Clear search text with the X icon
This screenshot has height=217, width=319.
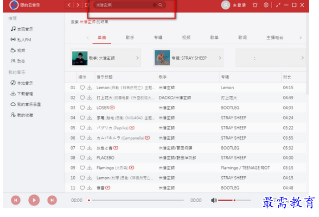click(x=154, y=5)
